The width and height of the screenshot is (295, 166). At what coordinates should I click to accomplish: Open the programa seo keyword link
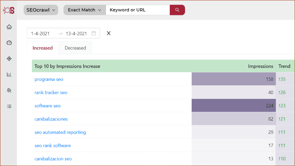(x=49, y=79)
